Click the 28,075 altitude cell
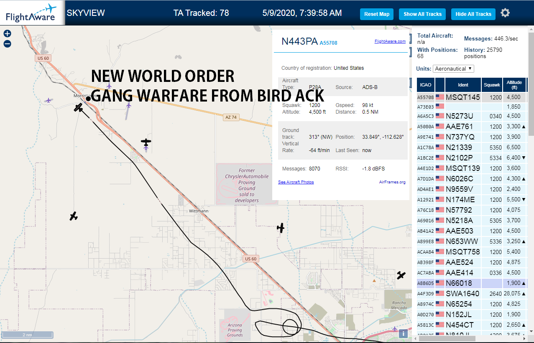Image resolution: width=534 pixels, height=343 pixels. coord(514,294)
